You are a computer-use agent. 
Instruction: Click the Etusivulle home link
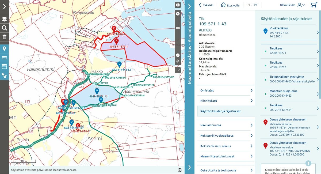pos(230,5)
